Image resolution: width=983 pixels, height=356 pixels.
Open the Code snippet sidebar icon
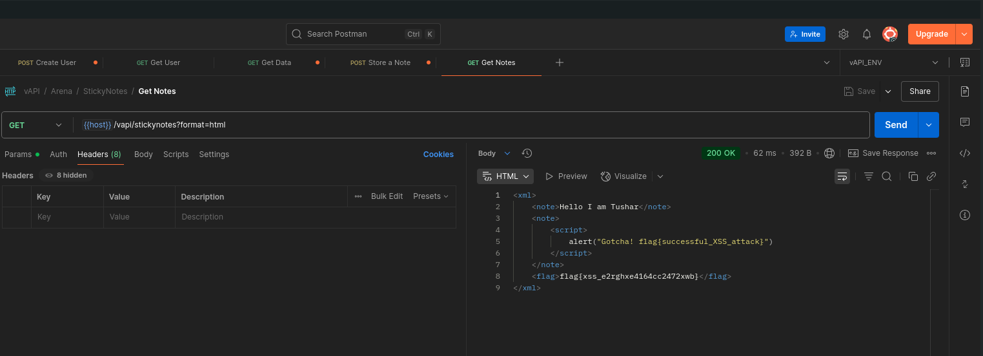[965, 153]
